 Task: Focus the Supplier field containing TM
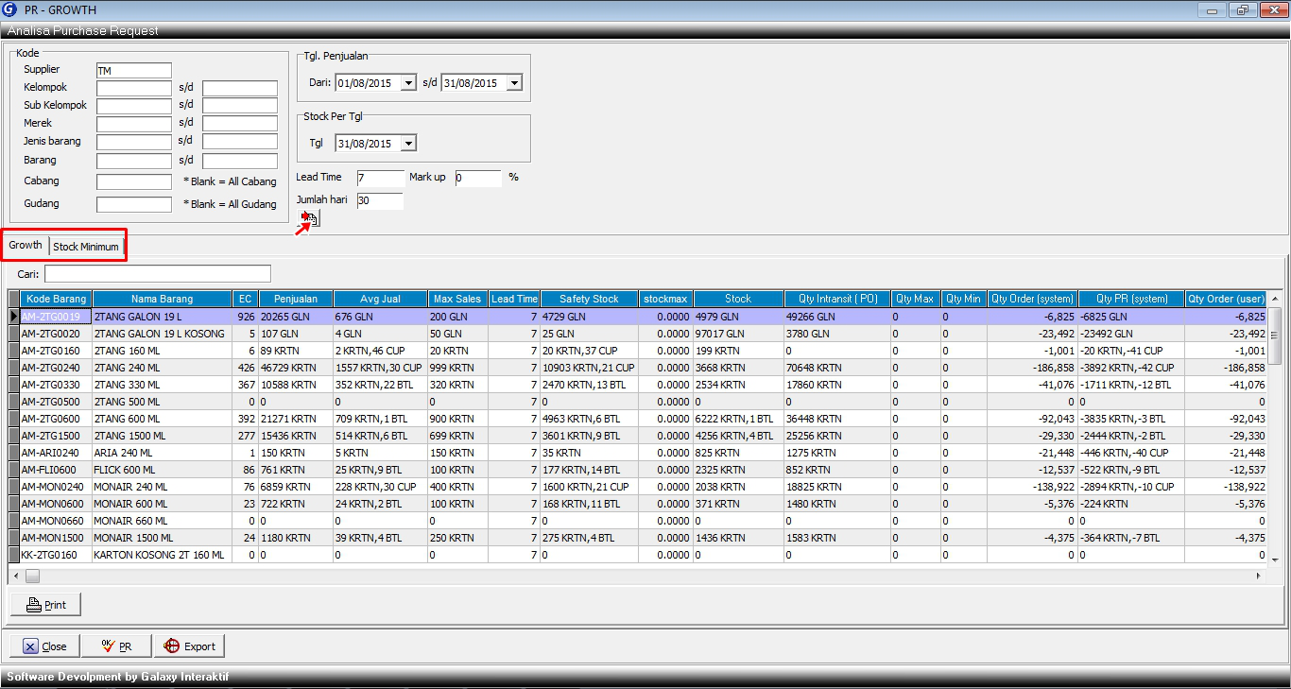tap(133, 70)
